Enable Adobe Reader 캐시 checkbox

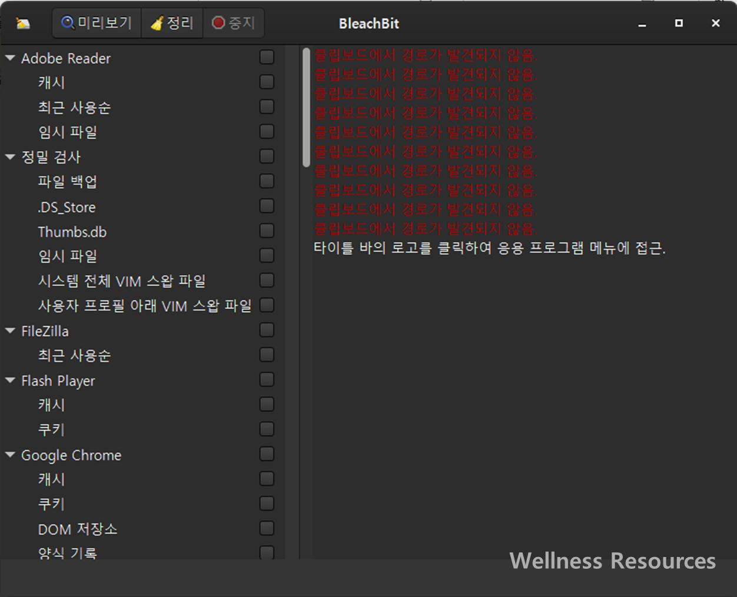tap(267, 82)
